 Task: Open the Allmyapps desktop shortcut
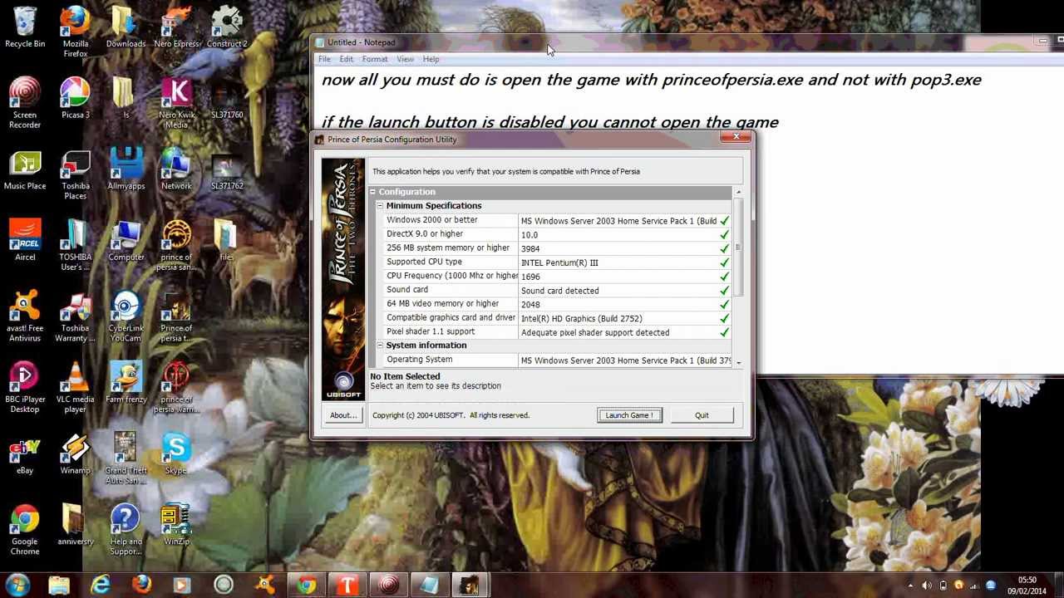(126, 170)
